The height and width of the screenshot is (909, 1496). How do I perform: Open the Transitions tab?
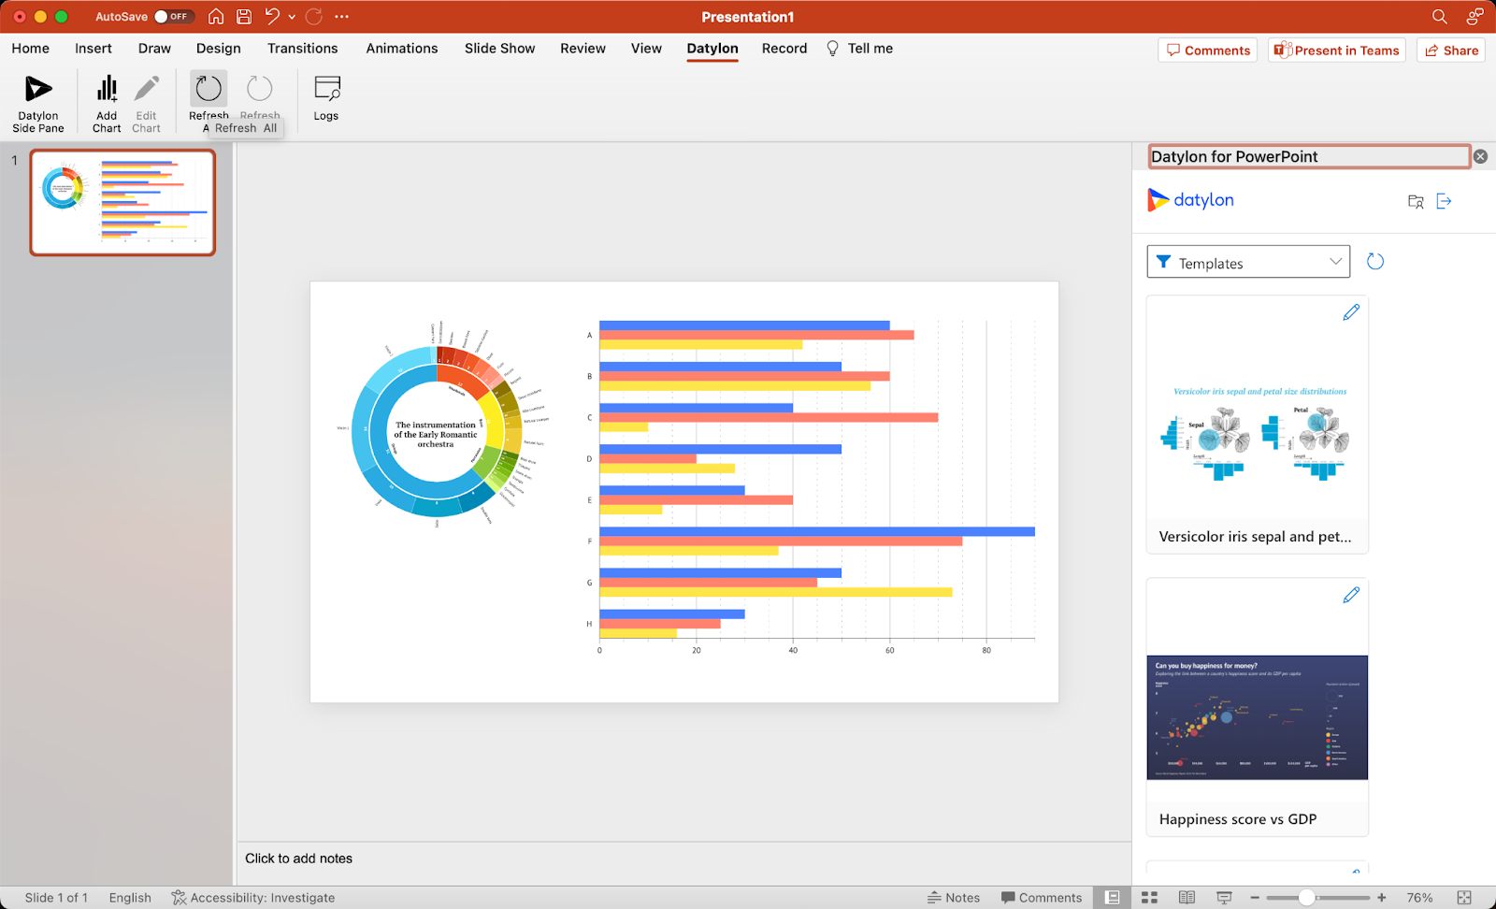pyautogui.click(x=303, y=49)
